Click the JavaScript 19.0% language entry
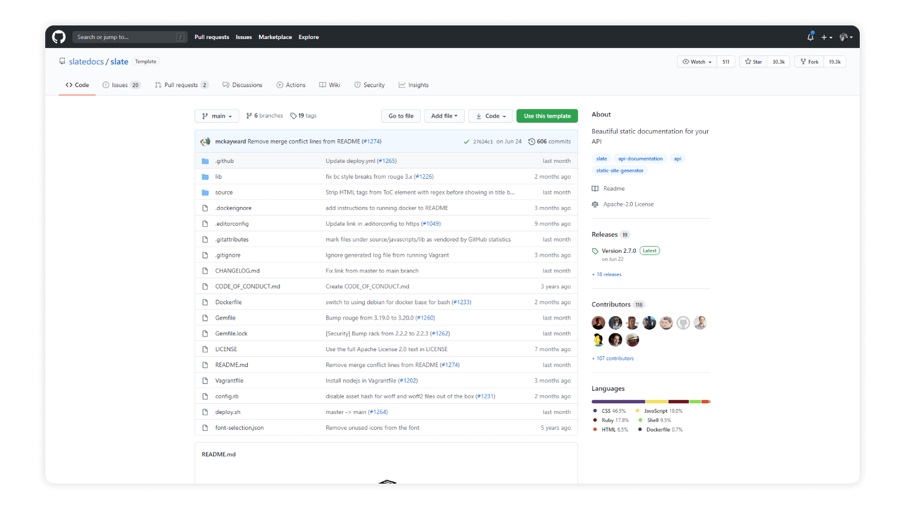This screenshot has height=509, width=905. tap(659, 411)
